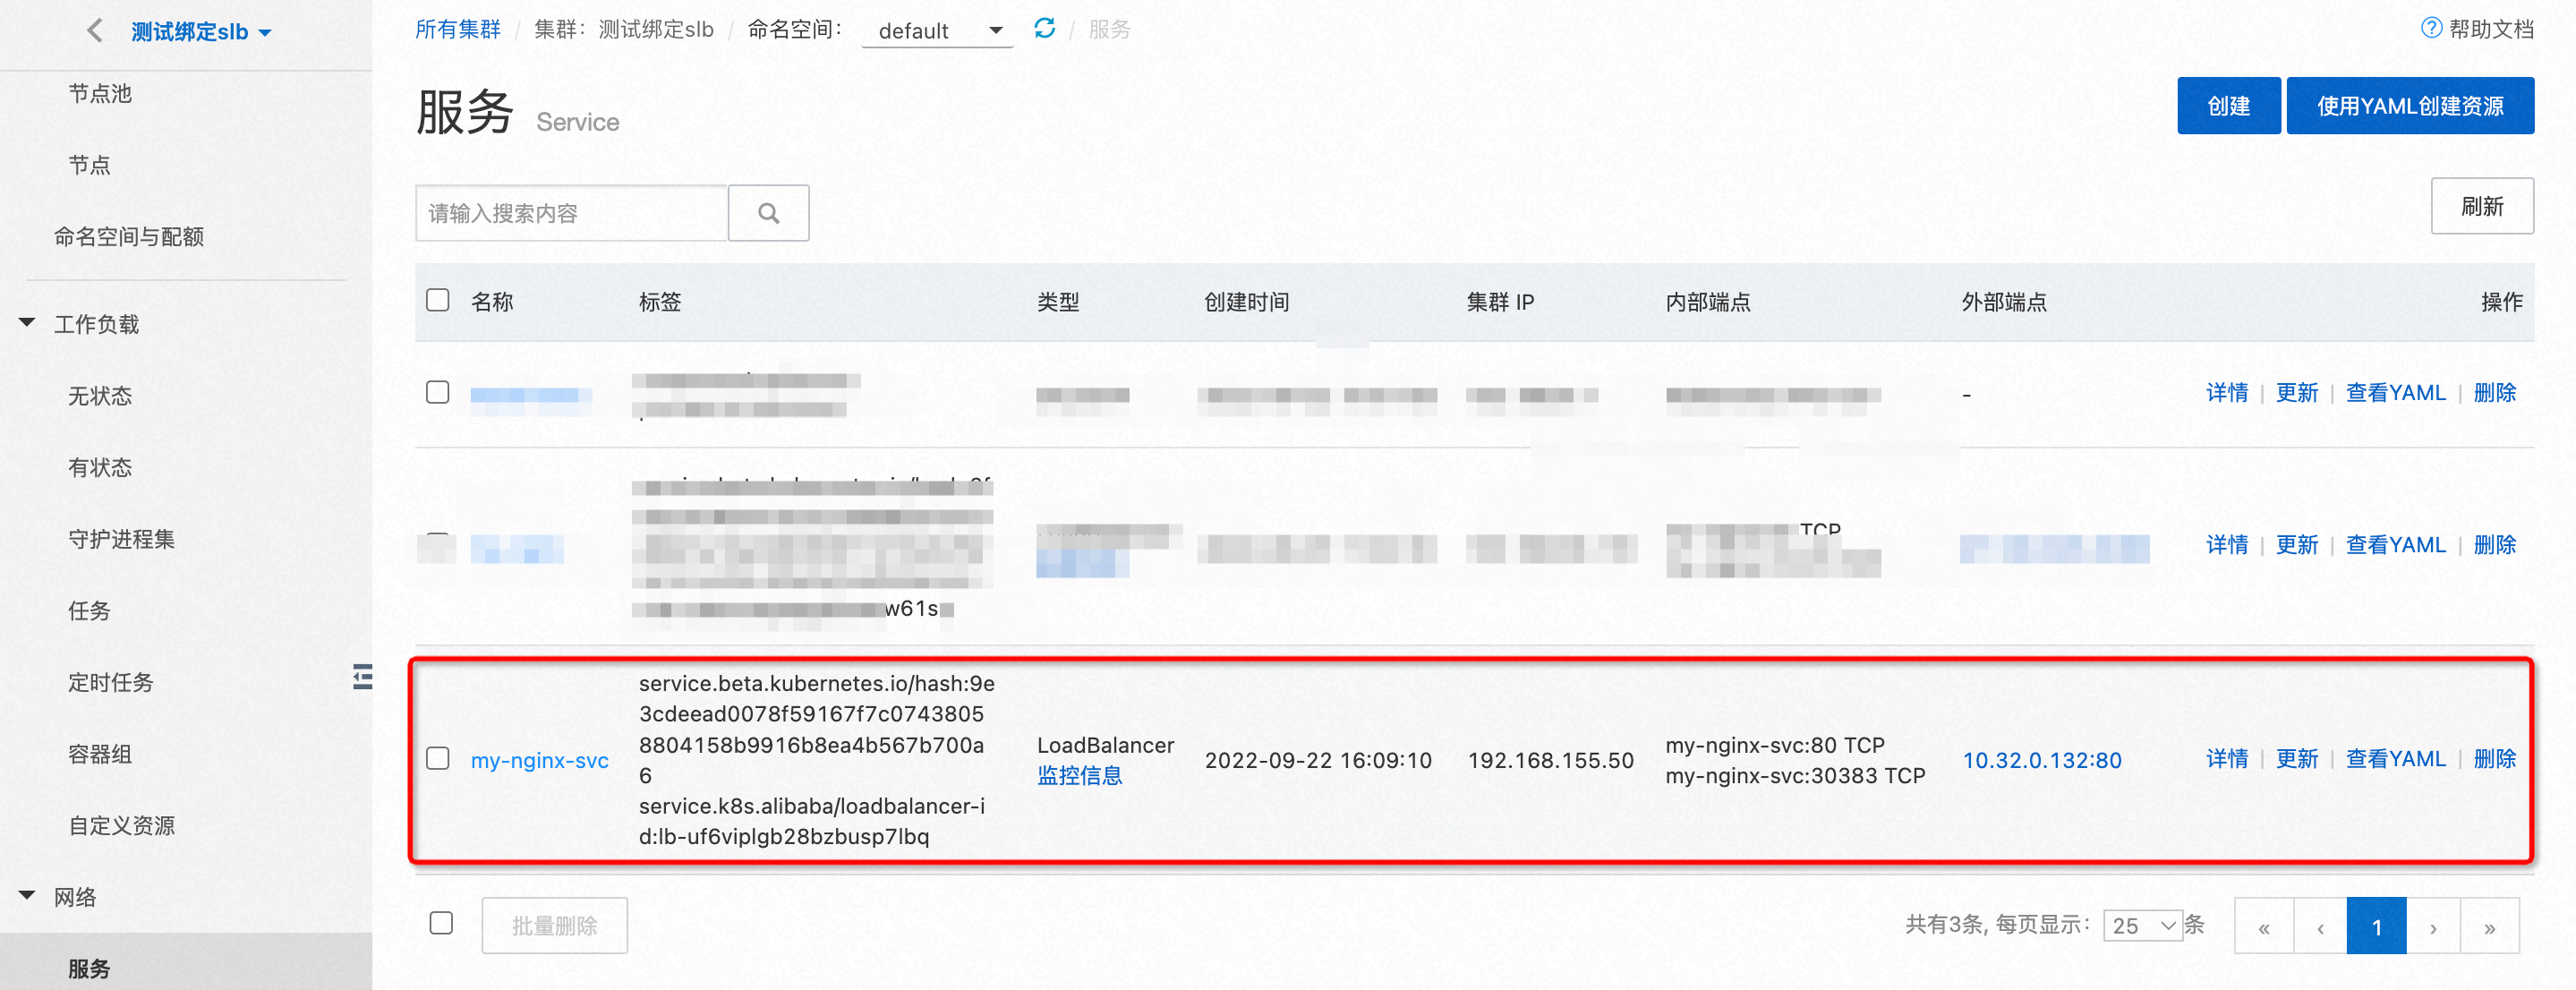Viewport: 2576px width, 990px height.
Task: Toggle the bottom batch-select checkbox
Action: click(441, 923)
